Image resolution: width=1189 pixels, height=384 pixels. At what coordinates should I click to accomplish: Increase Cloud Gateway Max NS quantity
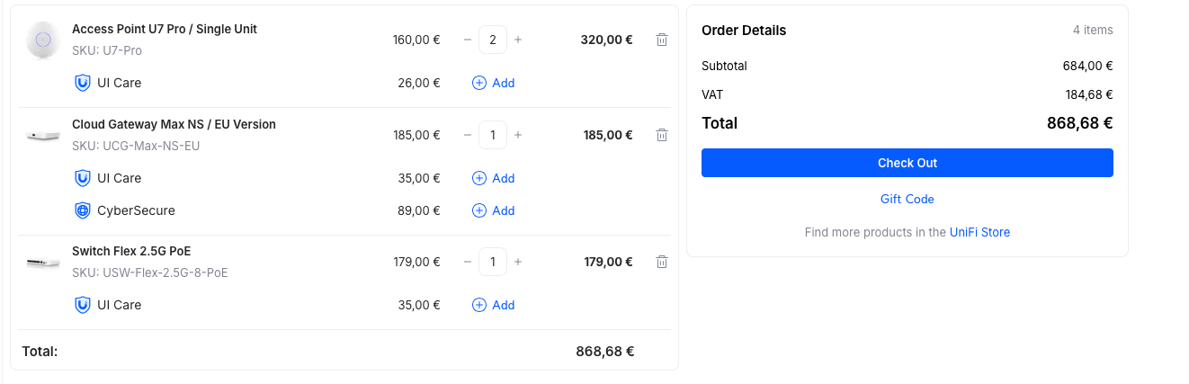click(x=518, y=135)
